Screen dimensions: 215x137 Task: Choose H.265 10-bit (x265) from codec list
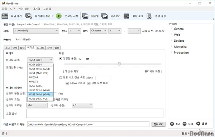[x=40, y=94]
